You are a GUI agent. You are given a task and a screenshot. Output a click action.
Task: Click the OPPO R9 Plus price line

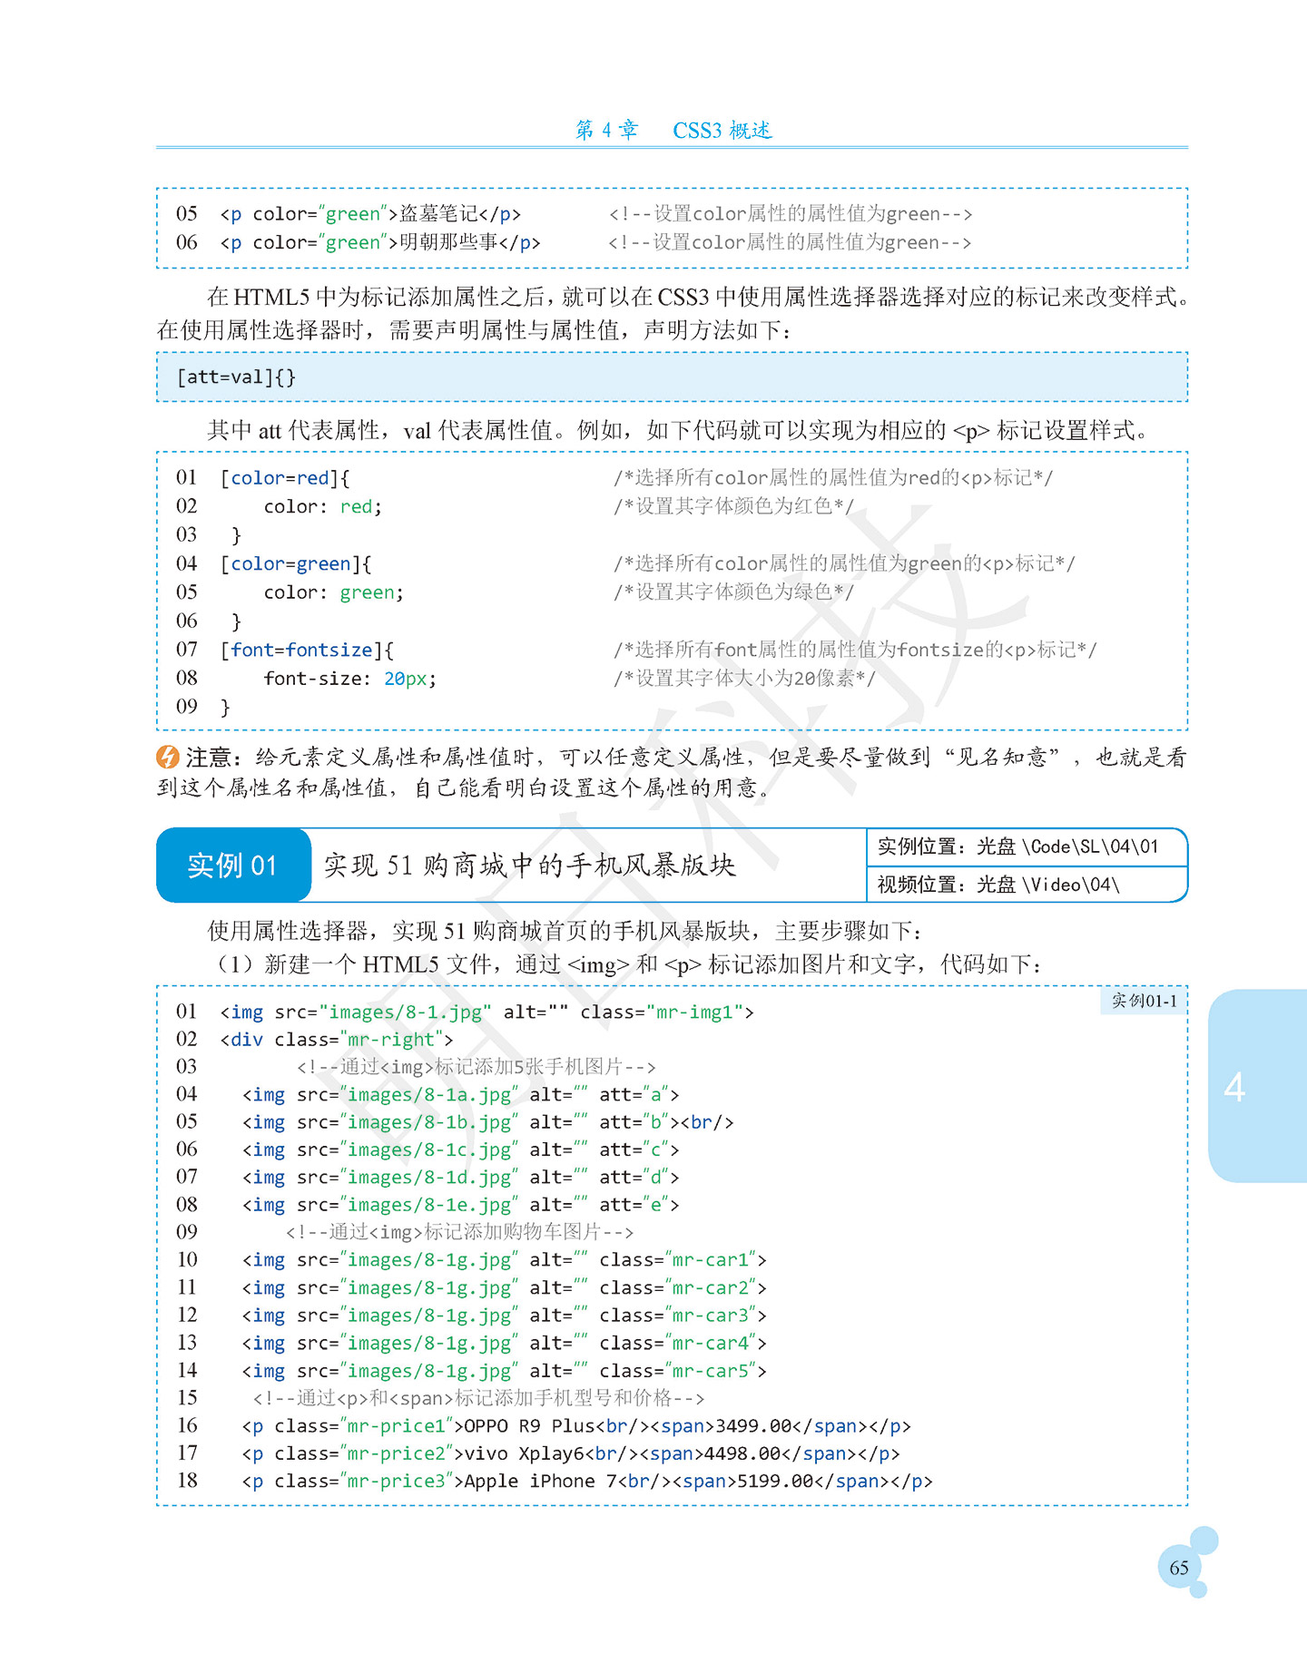[x=576, y=1426]
